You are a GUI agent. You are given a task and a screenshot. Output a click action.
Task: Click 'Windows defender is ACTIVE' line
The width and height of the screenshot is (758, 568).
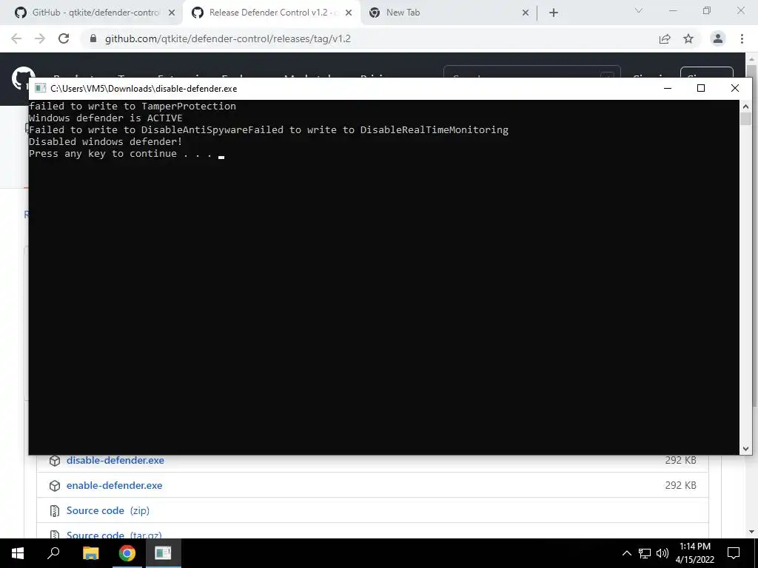(105, 118)
